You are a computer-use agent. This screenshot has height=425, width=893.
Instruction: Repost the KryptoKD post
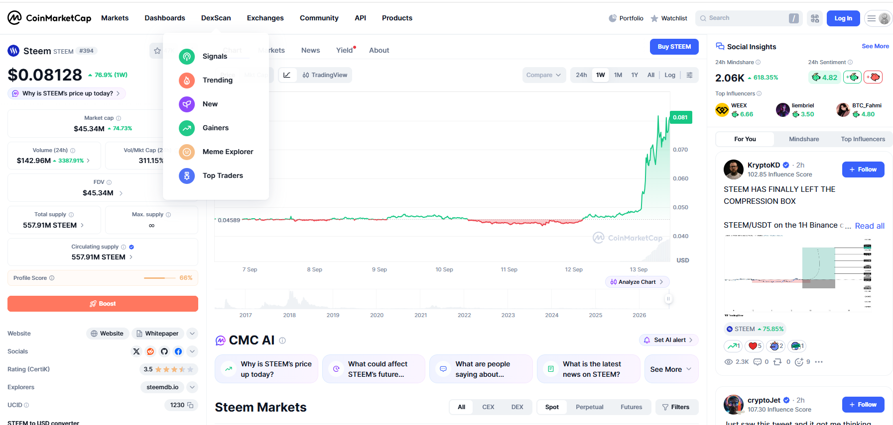coord(782,362)
